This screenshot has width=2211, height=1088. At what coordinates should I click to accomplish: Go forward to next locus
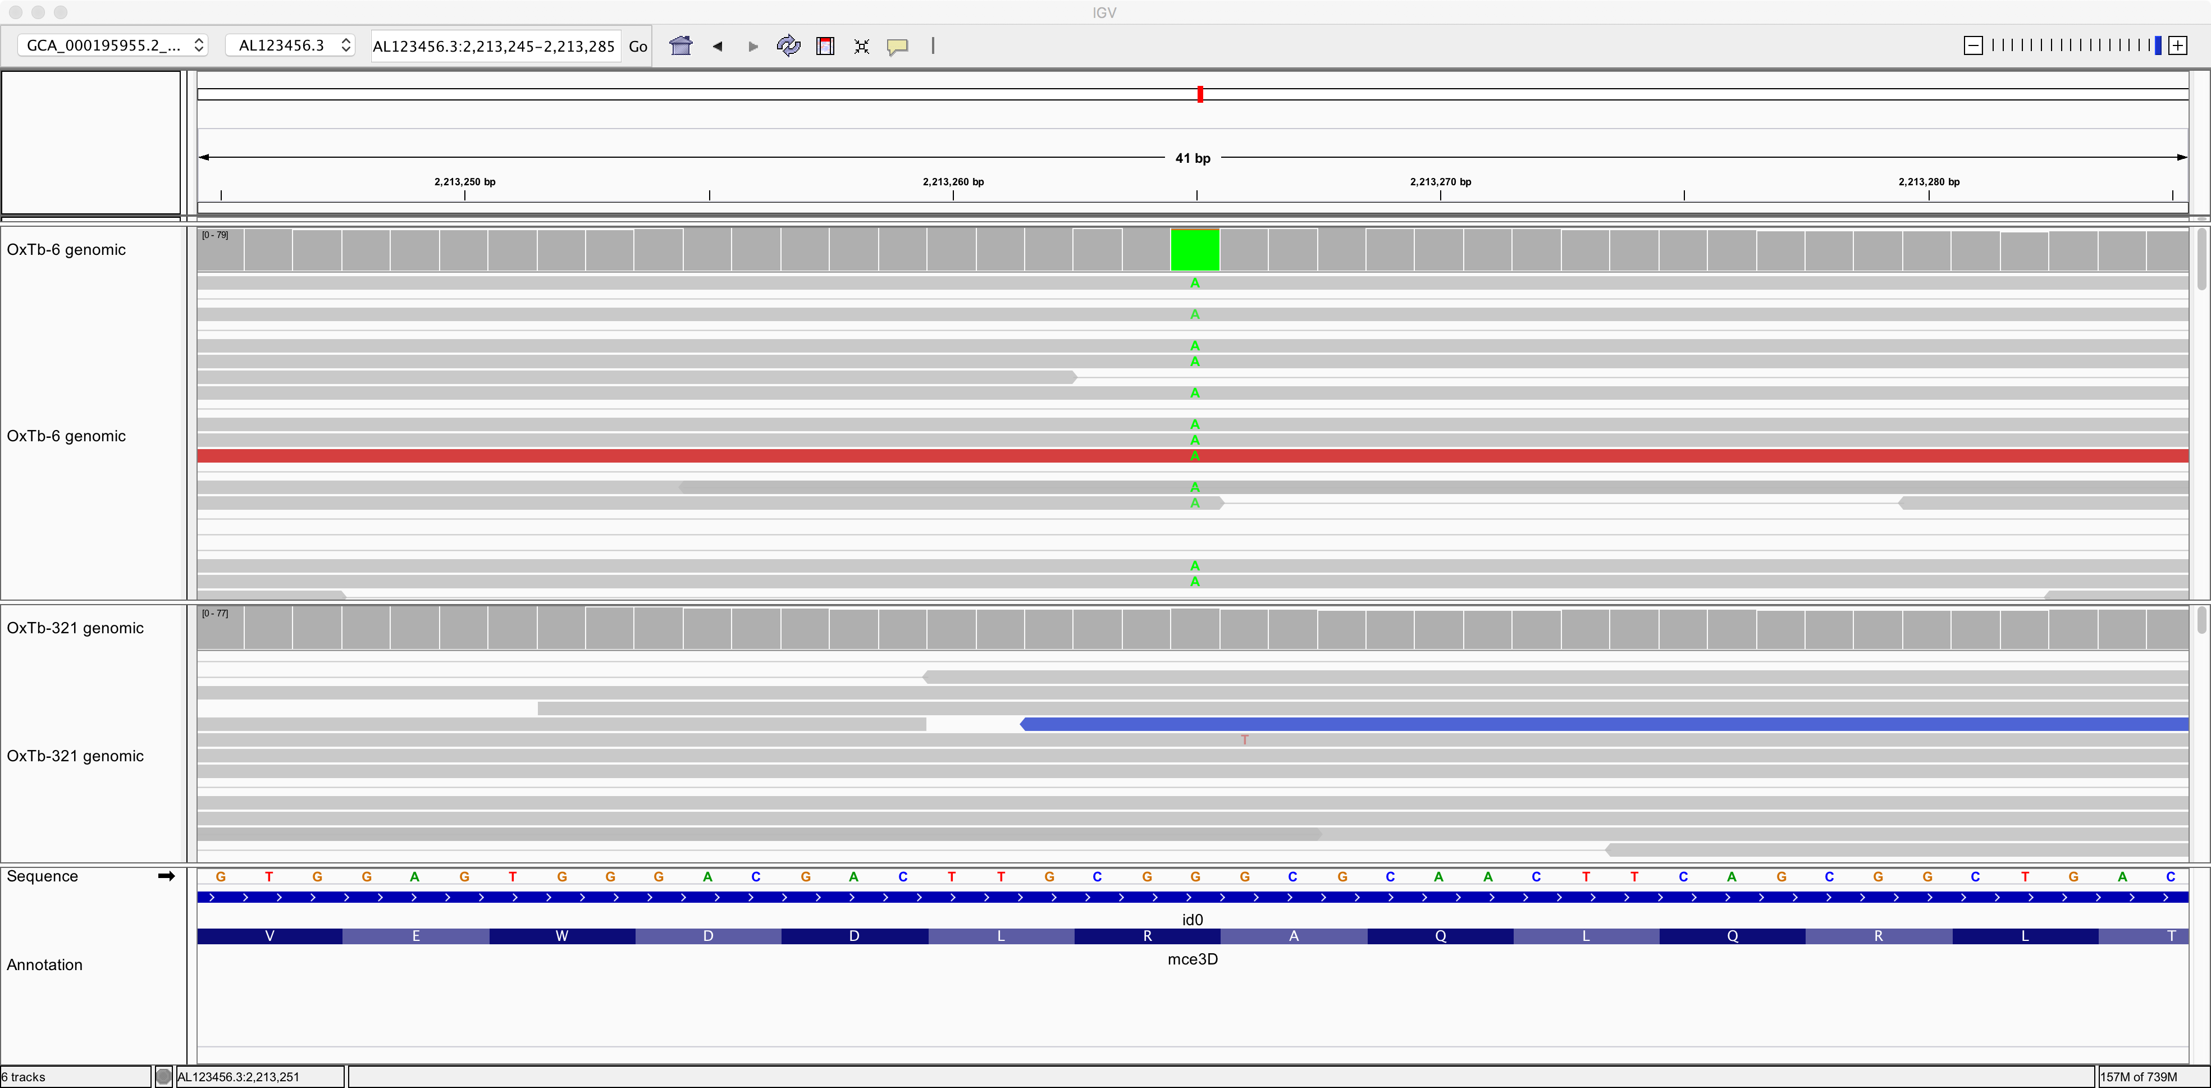[x=753, y=47]
